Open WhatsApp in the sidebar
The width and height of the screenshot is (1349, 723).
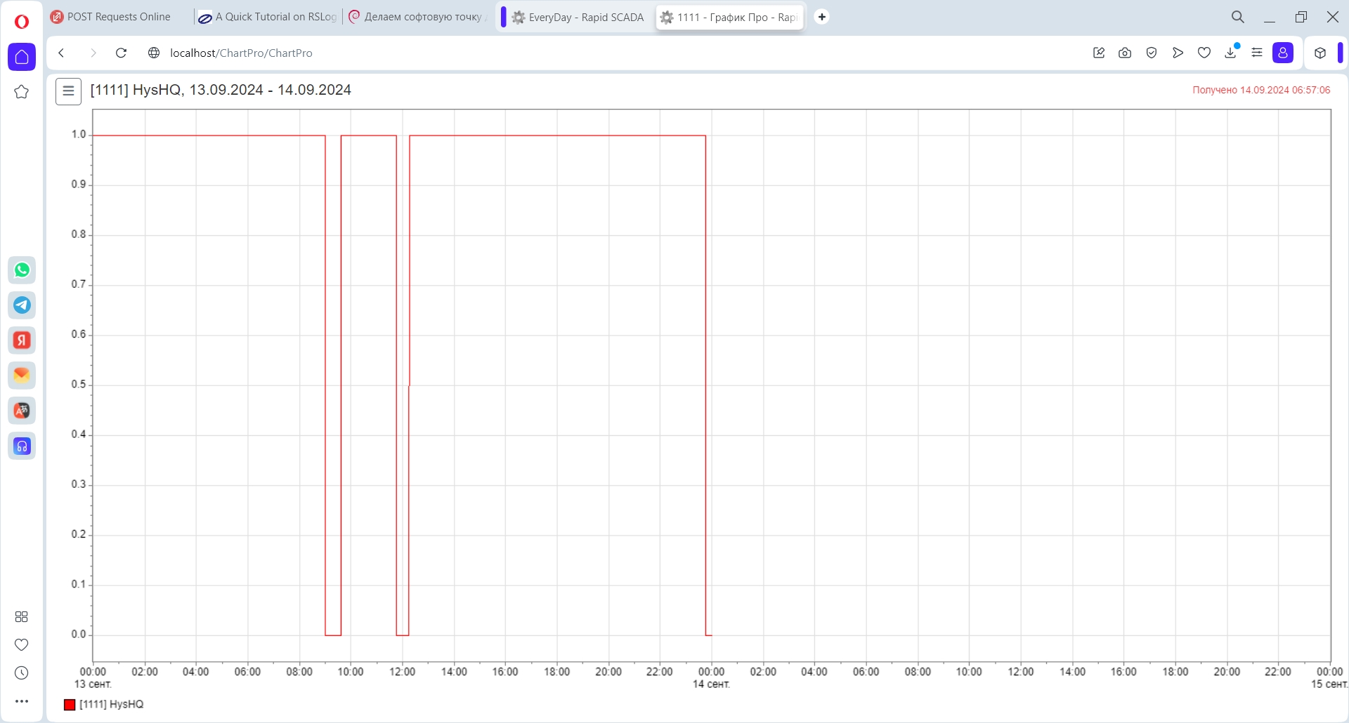22,270
